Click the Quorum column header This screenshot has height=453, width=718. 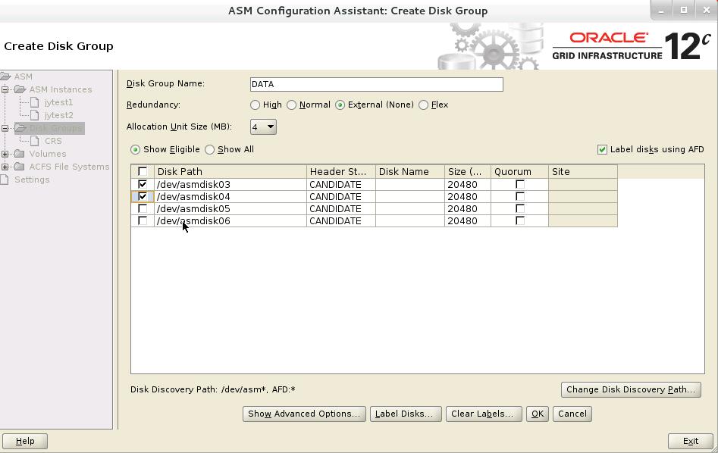(x=519, y=172)
